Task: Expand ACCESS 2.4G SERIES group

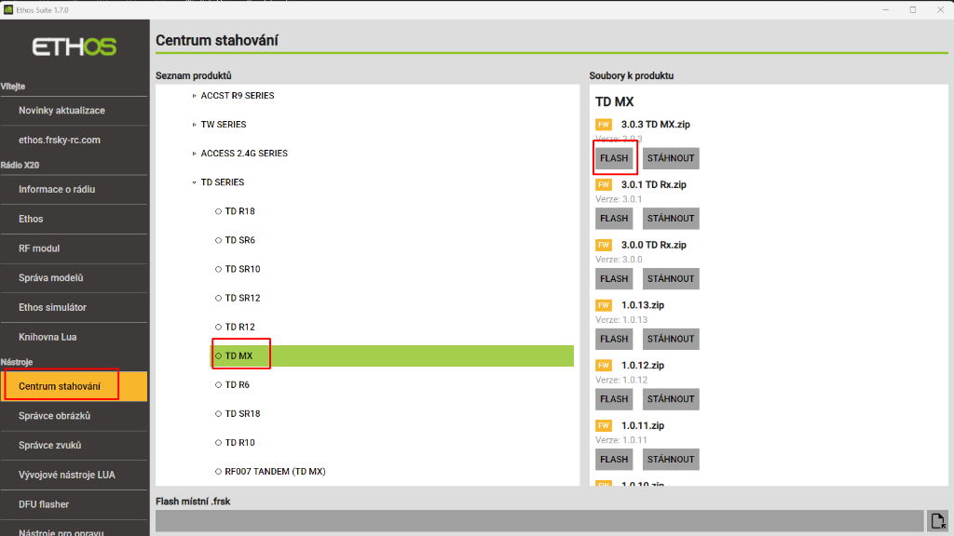Action: pyautogui.click(x=195, y=154)
